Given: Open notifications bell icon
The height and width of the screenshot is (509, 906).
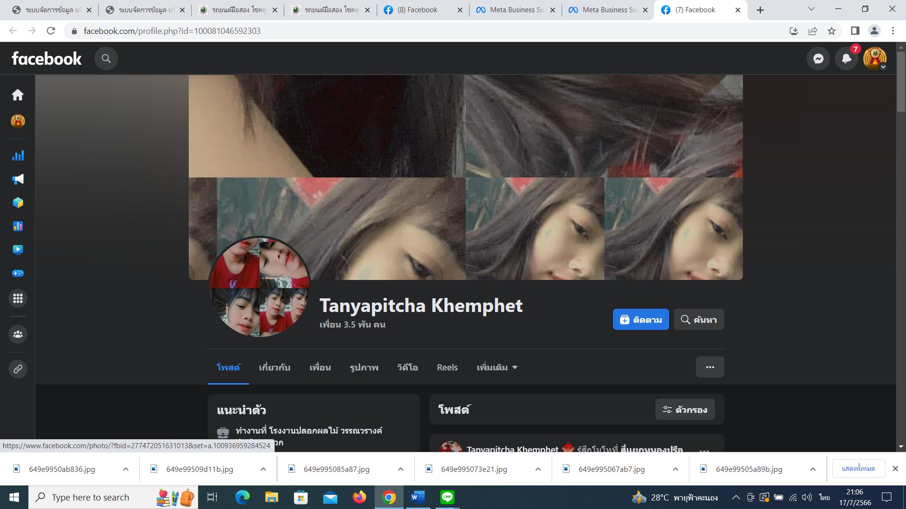Looking at the screenshot, I should pos(847,58).
